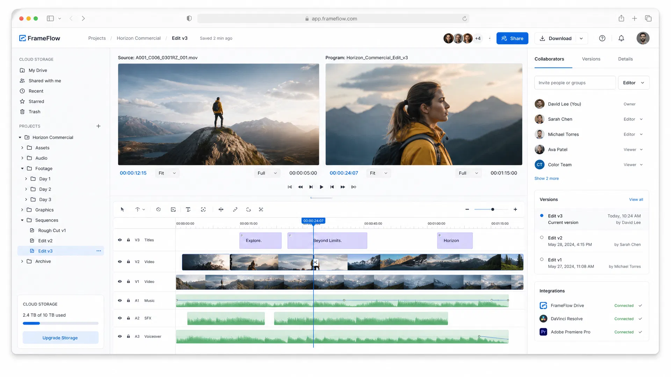Click the Share button

click(x=512, y=38)
